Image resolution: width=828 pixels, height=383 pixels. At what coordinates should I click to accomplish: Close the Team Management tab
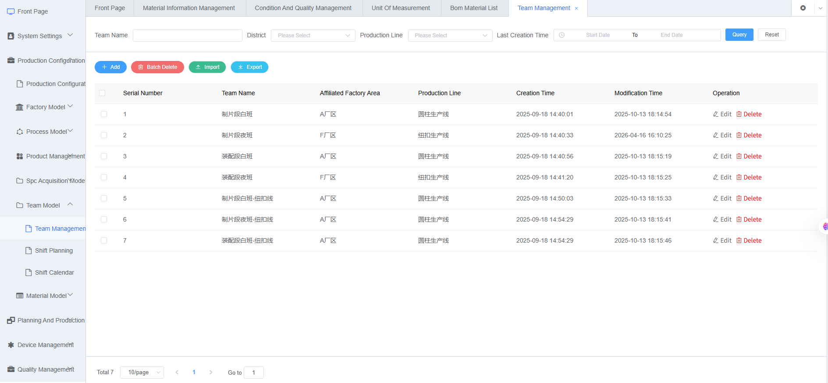tap(576, 8)
